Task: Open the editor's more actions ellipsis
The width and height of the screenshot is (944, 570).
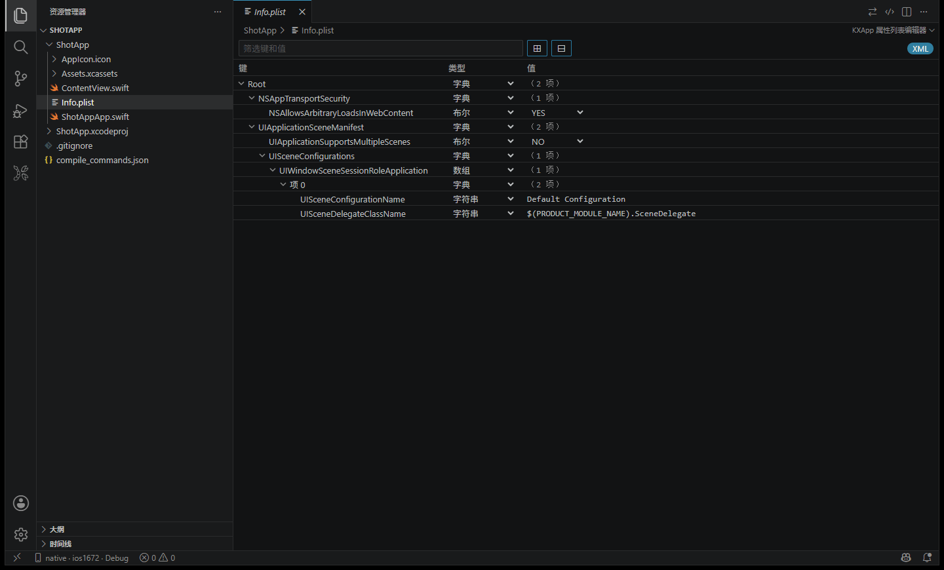Action: (x=924, y=12)
